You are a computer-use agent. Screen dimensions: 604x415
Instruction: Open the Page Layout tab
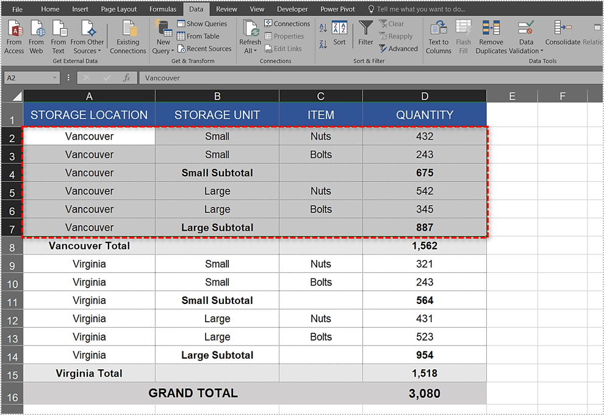coord(119,9)
